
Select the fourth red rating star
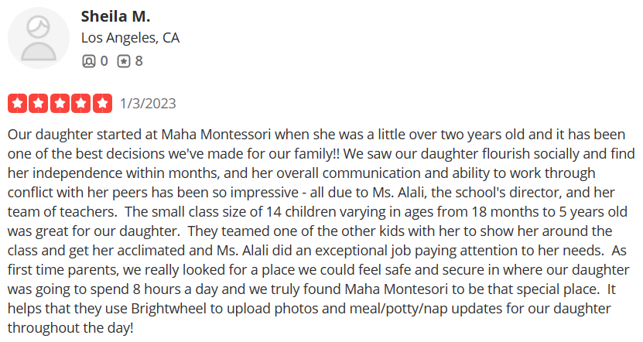click(81, 102)
